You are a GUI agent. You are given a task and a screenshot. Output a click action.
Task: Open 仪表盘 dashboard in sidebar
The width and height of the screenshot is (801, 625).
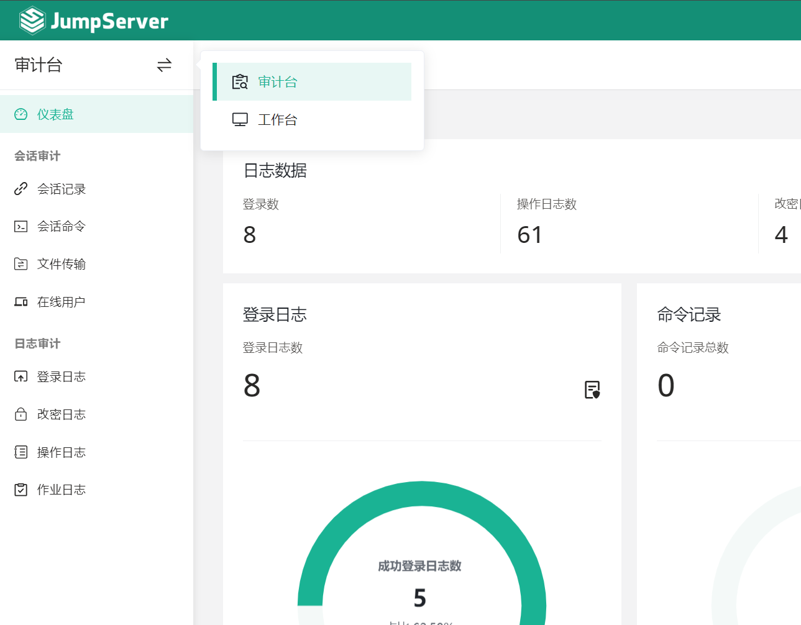[55, 114]
